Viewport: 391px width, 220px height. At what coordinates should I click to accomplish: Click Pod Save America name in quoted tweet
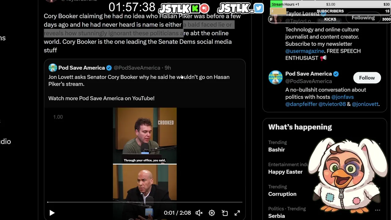(82, 68)
